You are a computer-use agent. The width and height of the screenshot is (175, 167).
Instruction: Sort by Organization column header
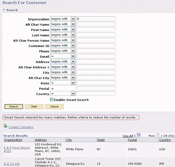[13, 140]
